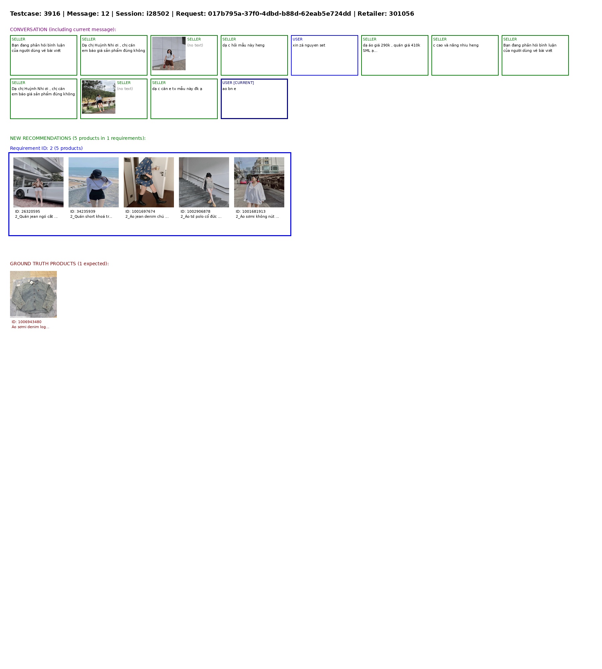This screenshot has height=669, width=602.
Task: Click the ground truth denim shirt image
Action: pyautogui.click(x=33, y=294)
